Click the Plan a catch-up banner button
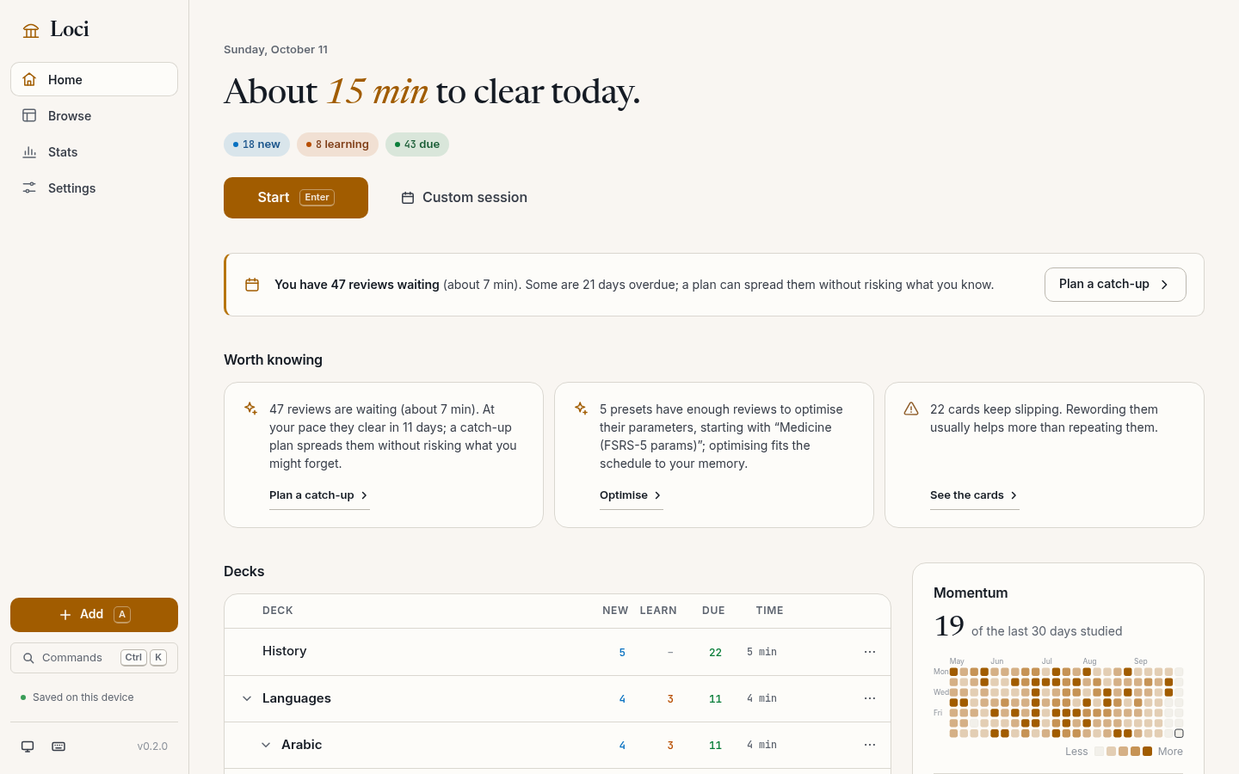Viewport: 1239px width, 774px height. point(1115,285)
